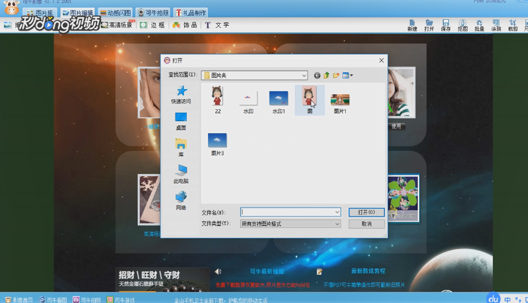528x303 pixels.
Task: Open 可牛看图 in the bottom bar
Action: click(x=53, y=300)
